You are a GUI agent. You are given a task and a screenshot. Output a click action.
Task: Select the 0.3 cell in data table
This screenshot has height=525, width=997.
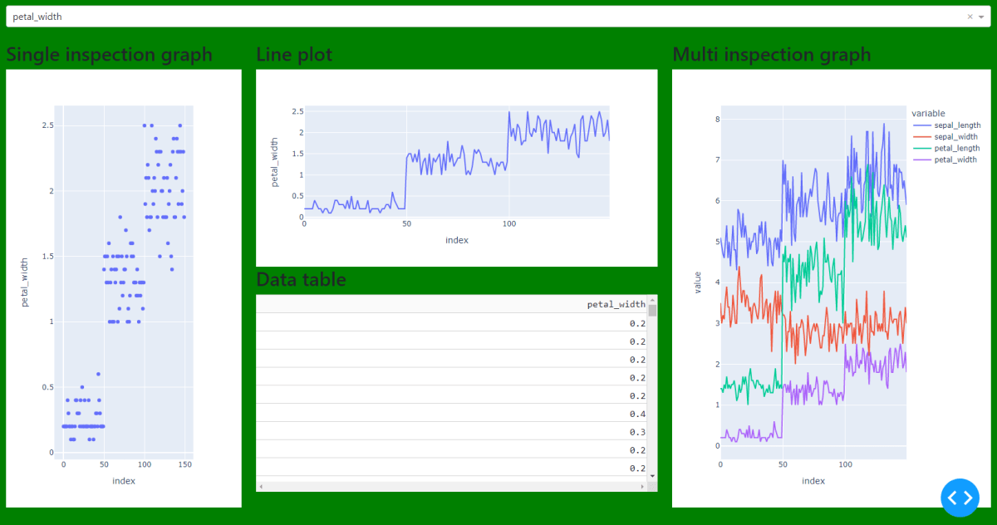pyautogui.click(x=452, y=432)
